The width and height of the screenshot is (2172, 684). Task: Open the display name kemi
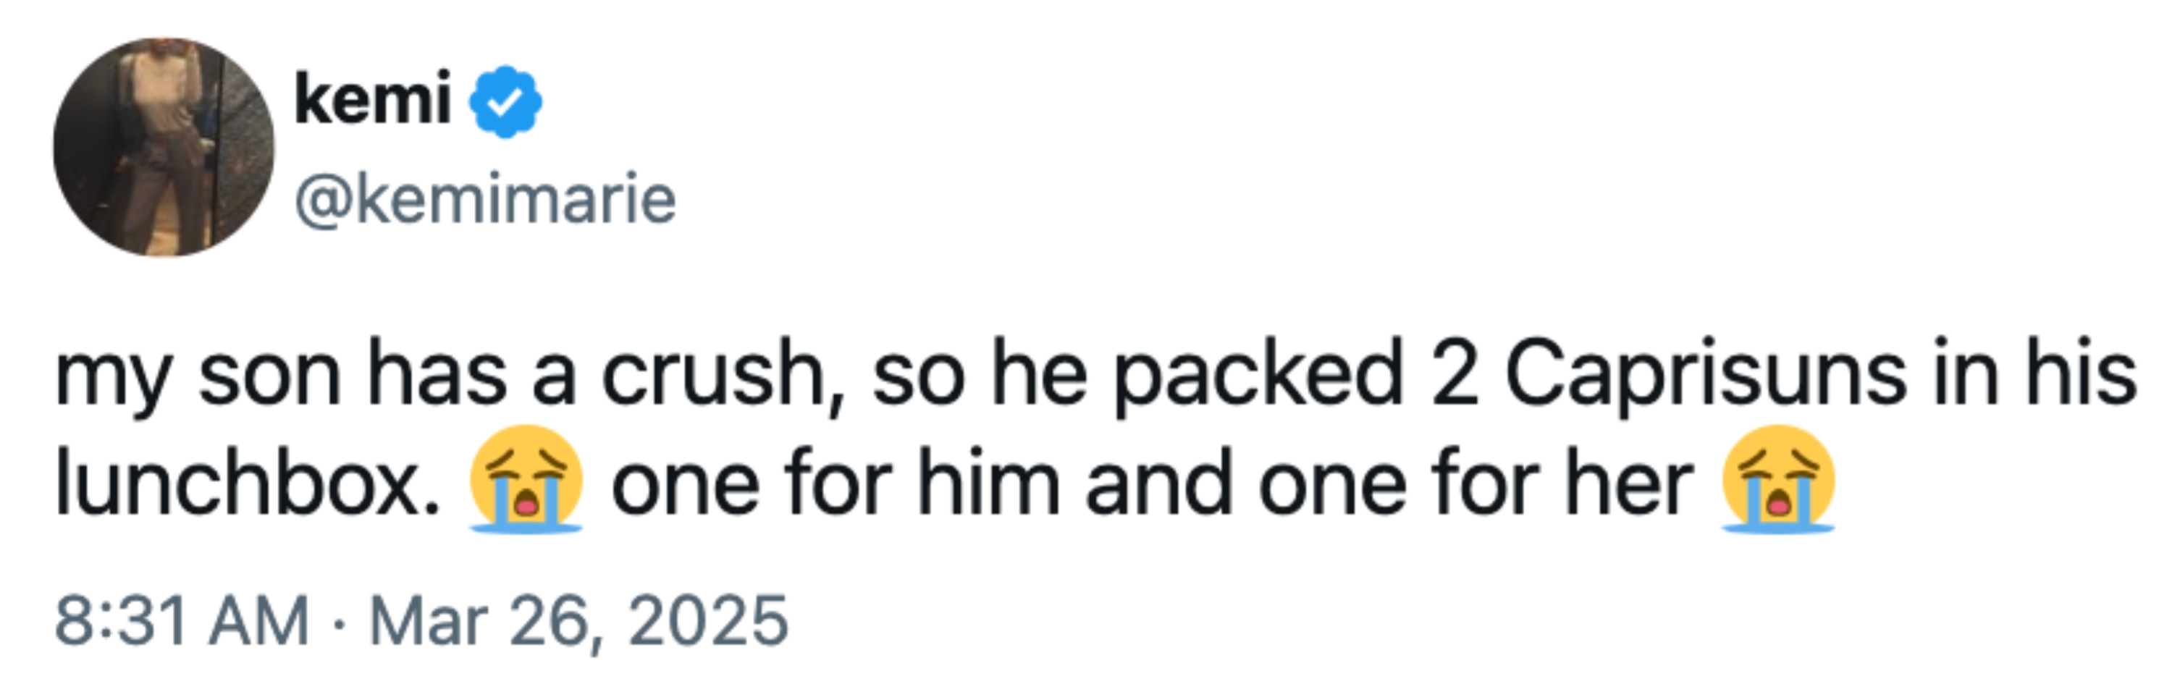373,98
